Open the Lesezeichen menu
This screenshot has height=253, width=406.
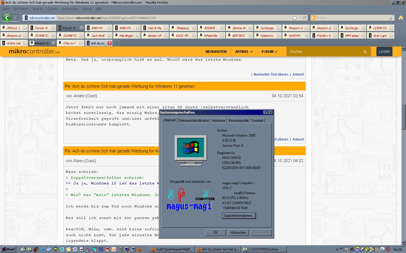tap(70, 9)
